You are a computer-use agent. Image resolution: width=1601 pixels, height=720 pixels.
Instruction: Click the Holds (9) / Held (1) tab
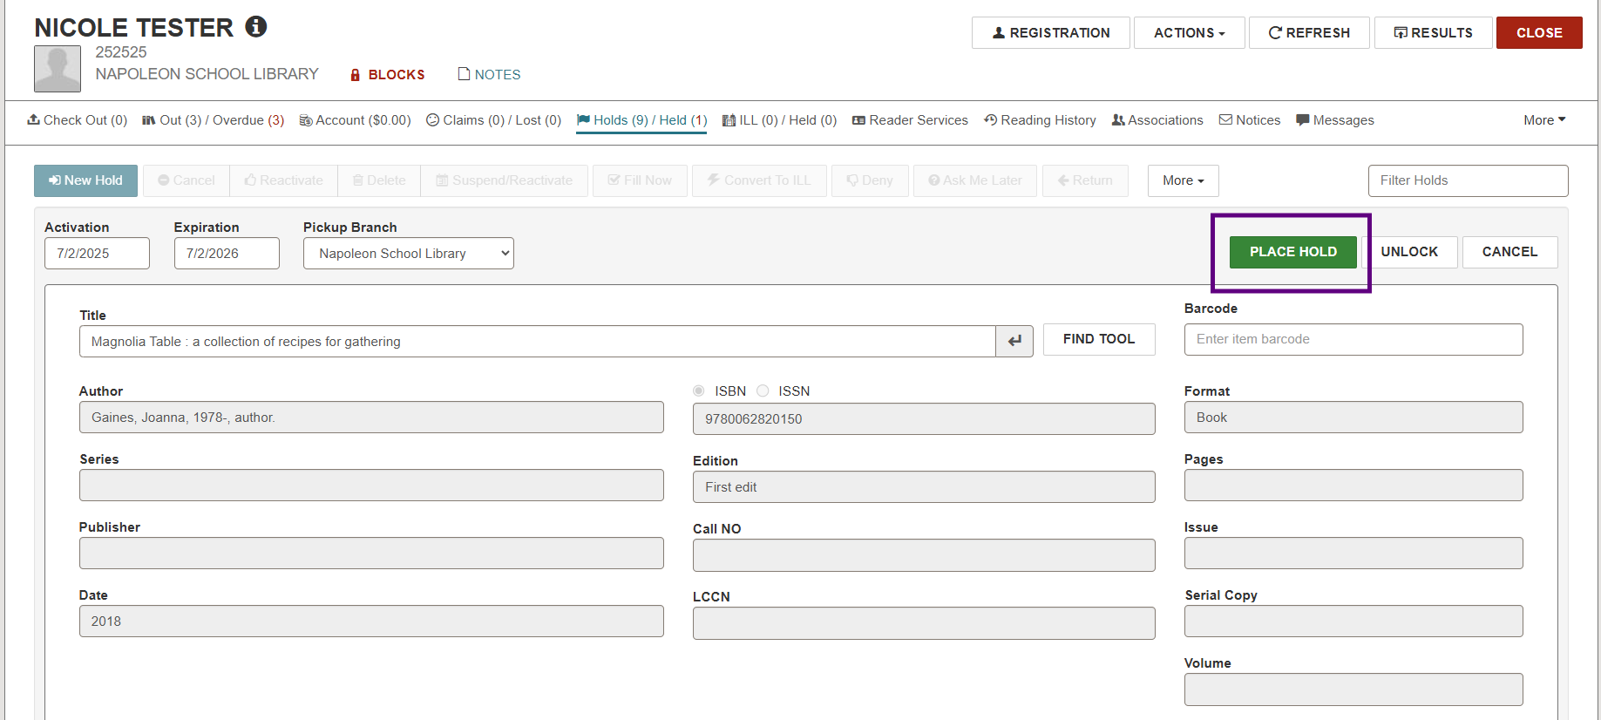coord(641,120)
